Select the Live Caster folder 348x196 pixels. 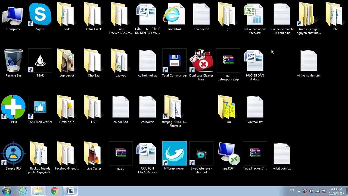94,156
